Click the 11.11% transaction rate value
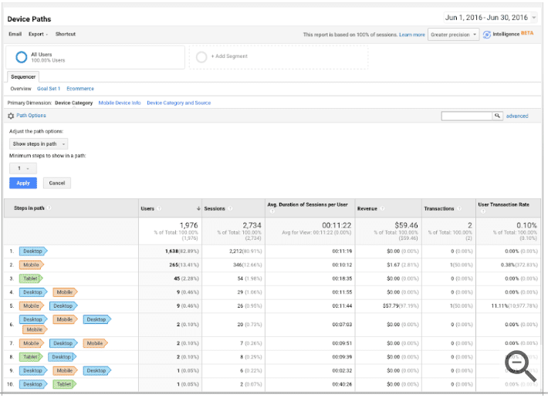The width and height of the screenshot is (548, 398). 500,306
